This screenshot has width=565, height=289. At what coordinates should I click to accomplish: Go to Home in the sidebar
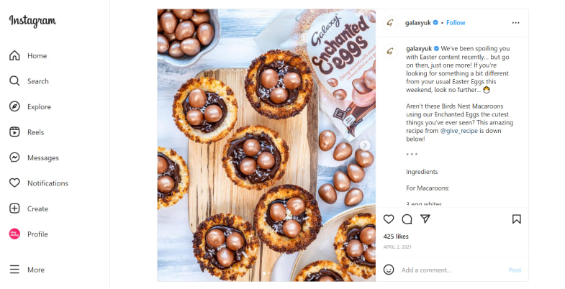tap(29, 56)
